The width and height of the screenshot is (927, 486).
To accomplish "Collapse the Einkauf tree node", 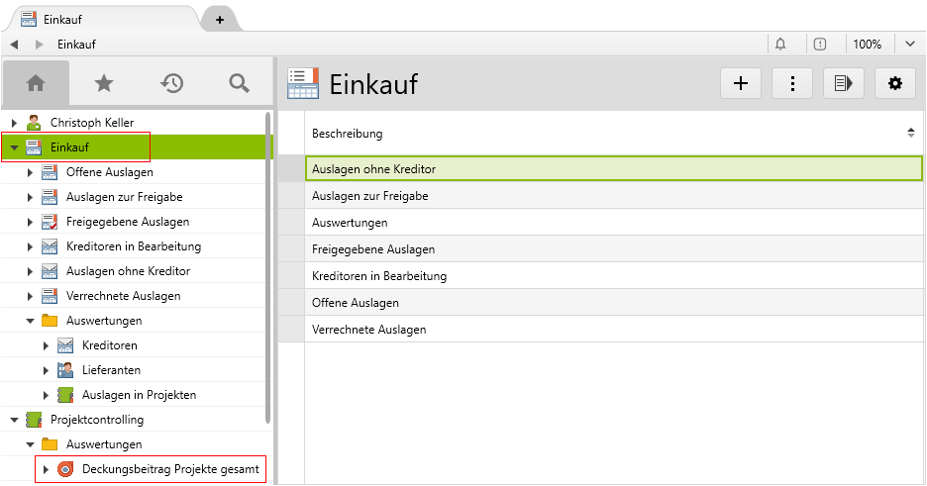I will tap(14, 147).
